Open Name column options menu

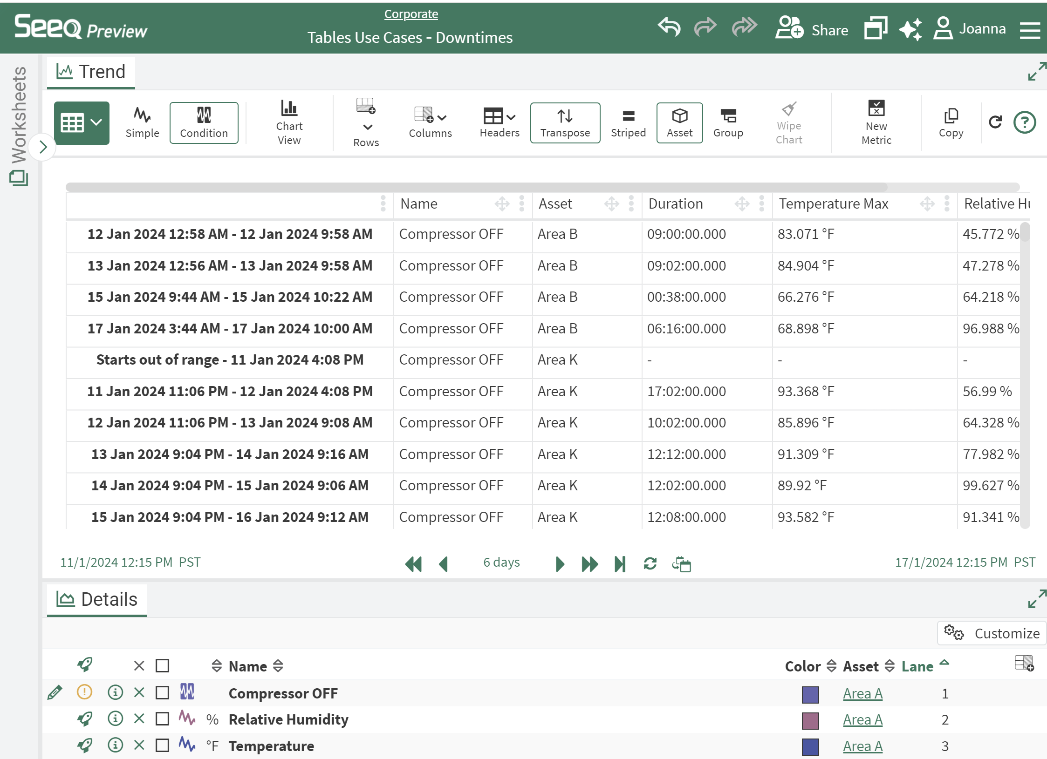pyautogui.click(x=522, y=203)
